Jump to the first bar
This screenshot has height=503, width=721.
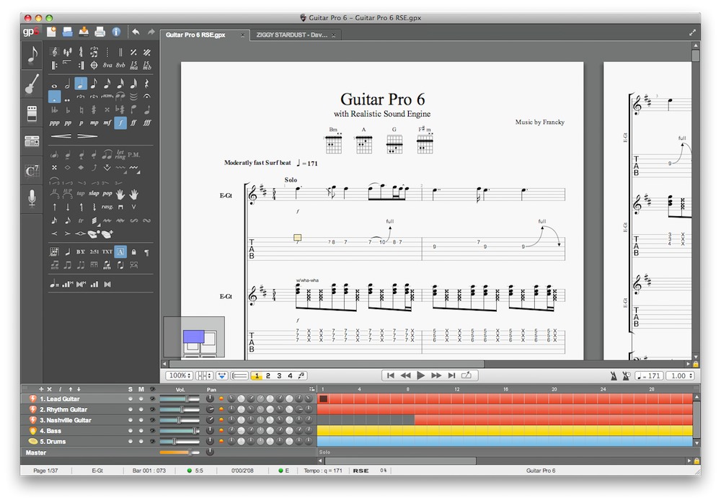(390, 375)
